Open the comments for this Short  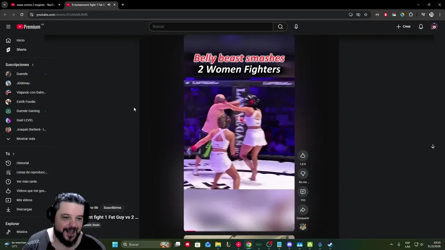click(303, 192)
